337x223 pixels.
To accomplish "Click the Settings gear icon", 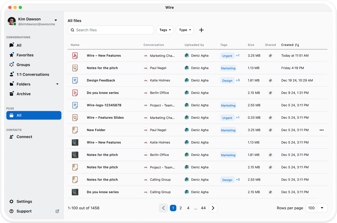I will point(11,202).
